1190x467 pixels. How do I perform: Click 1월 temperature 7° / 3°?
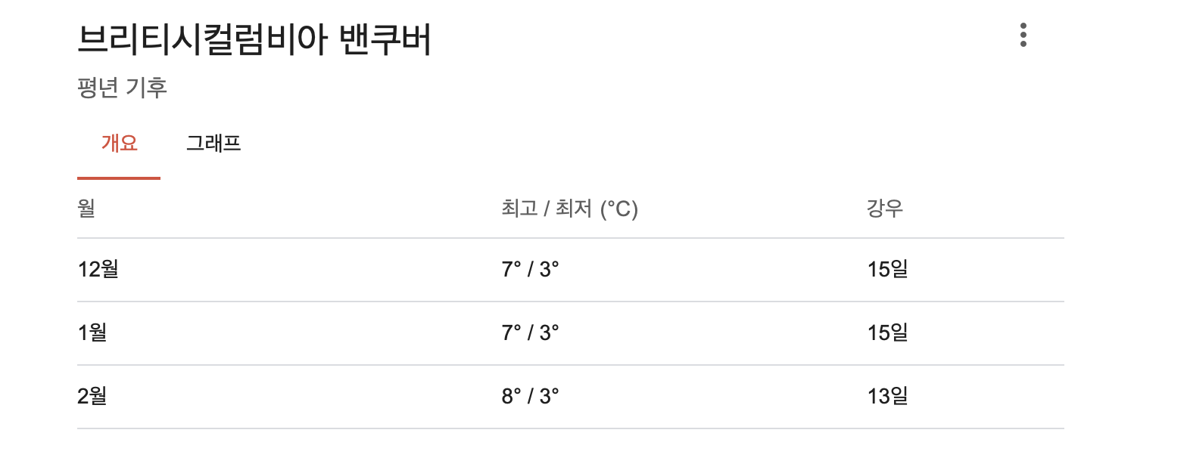(x=530, y=332)
